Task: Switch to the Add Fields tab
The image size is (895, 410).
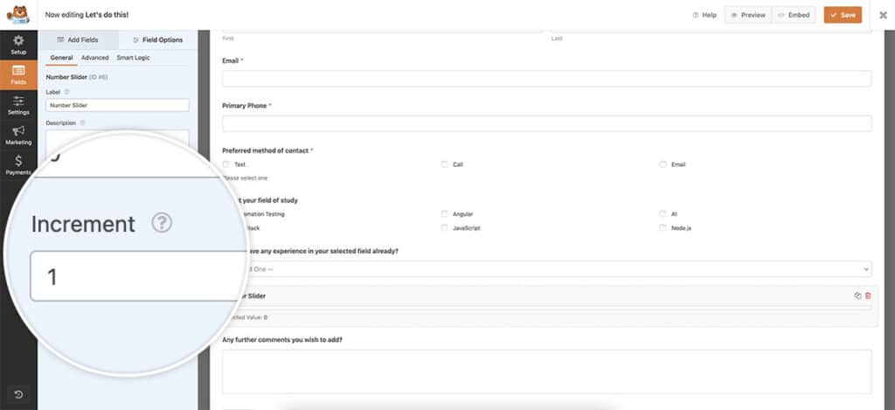Action: (x=78, y=40)
